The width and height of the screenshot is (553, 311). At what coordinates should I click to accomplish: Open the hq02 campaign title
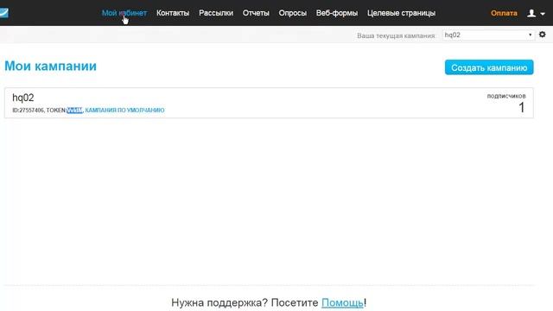pos(23,98)
